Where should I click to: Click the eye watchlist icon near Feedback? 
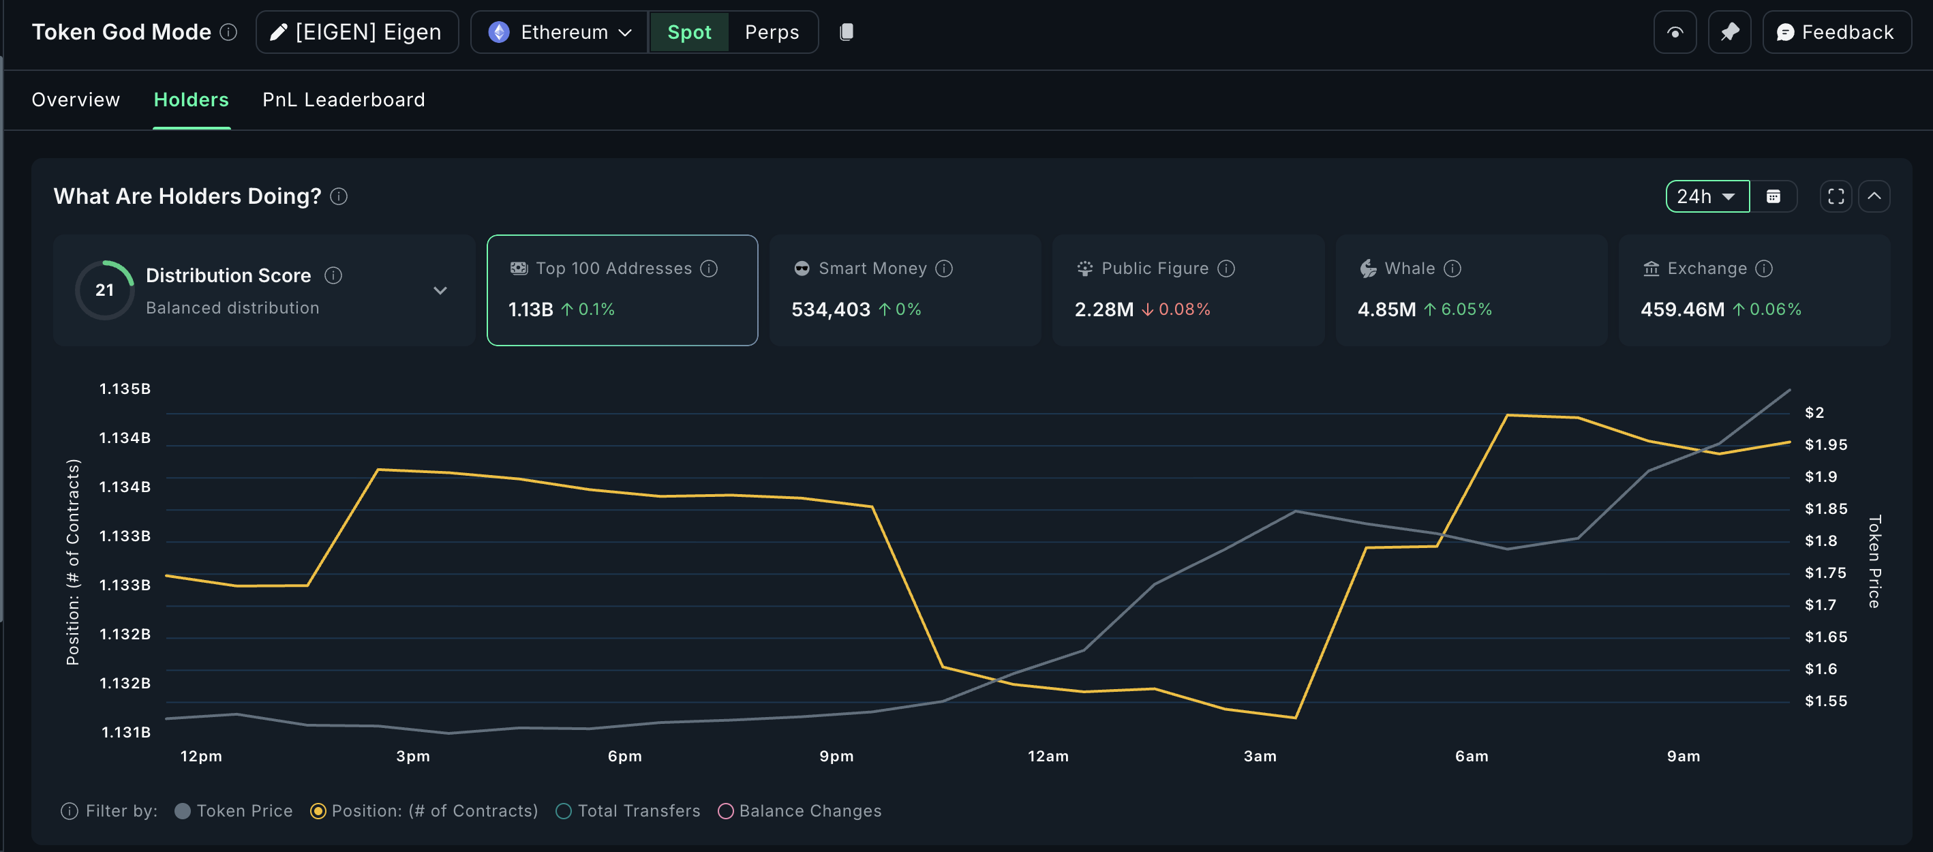click(1675, 31)
